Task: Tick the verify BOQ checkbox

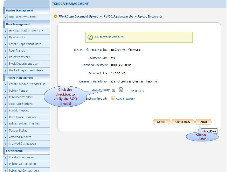Action: [113, 90]
